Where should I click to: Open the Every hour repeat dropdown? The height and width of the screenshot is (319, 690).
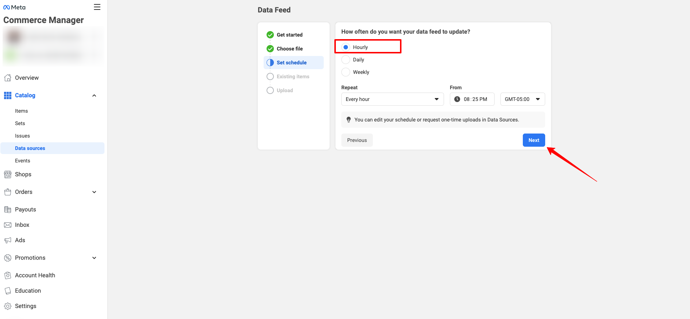392,99
